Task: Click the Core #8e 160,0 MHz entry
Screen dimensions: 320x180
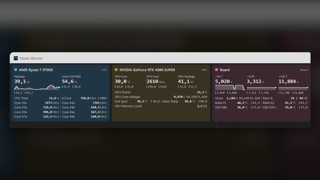Action: click(x=84, y=116)
